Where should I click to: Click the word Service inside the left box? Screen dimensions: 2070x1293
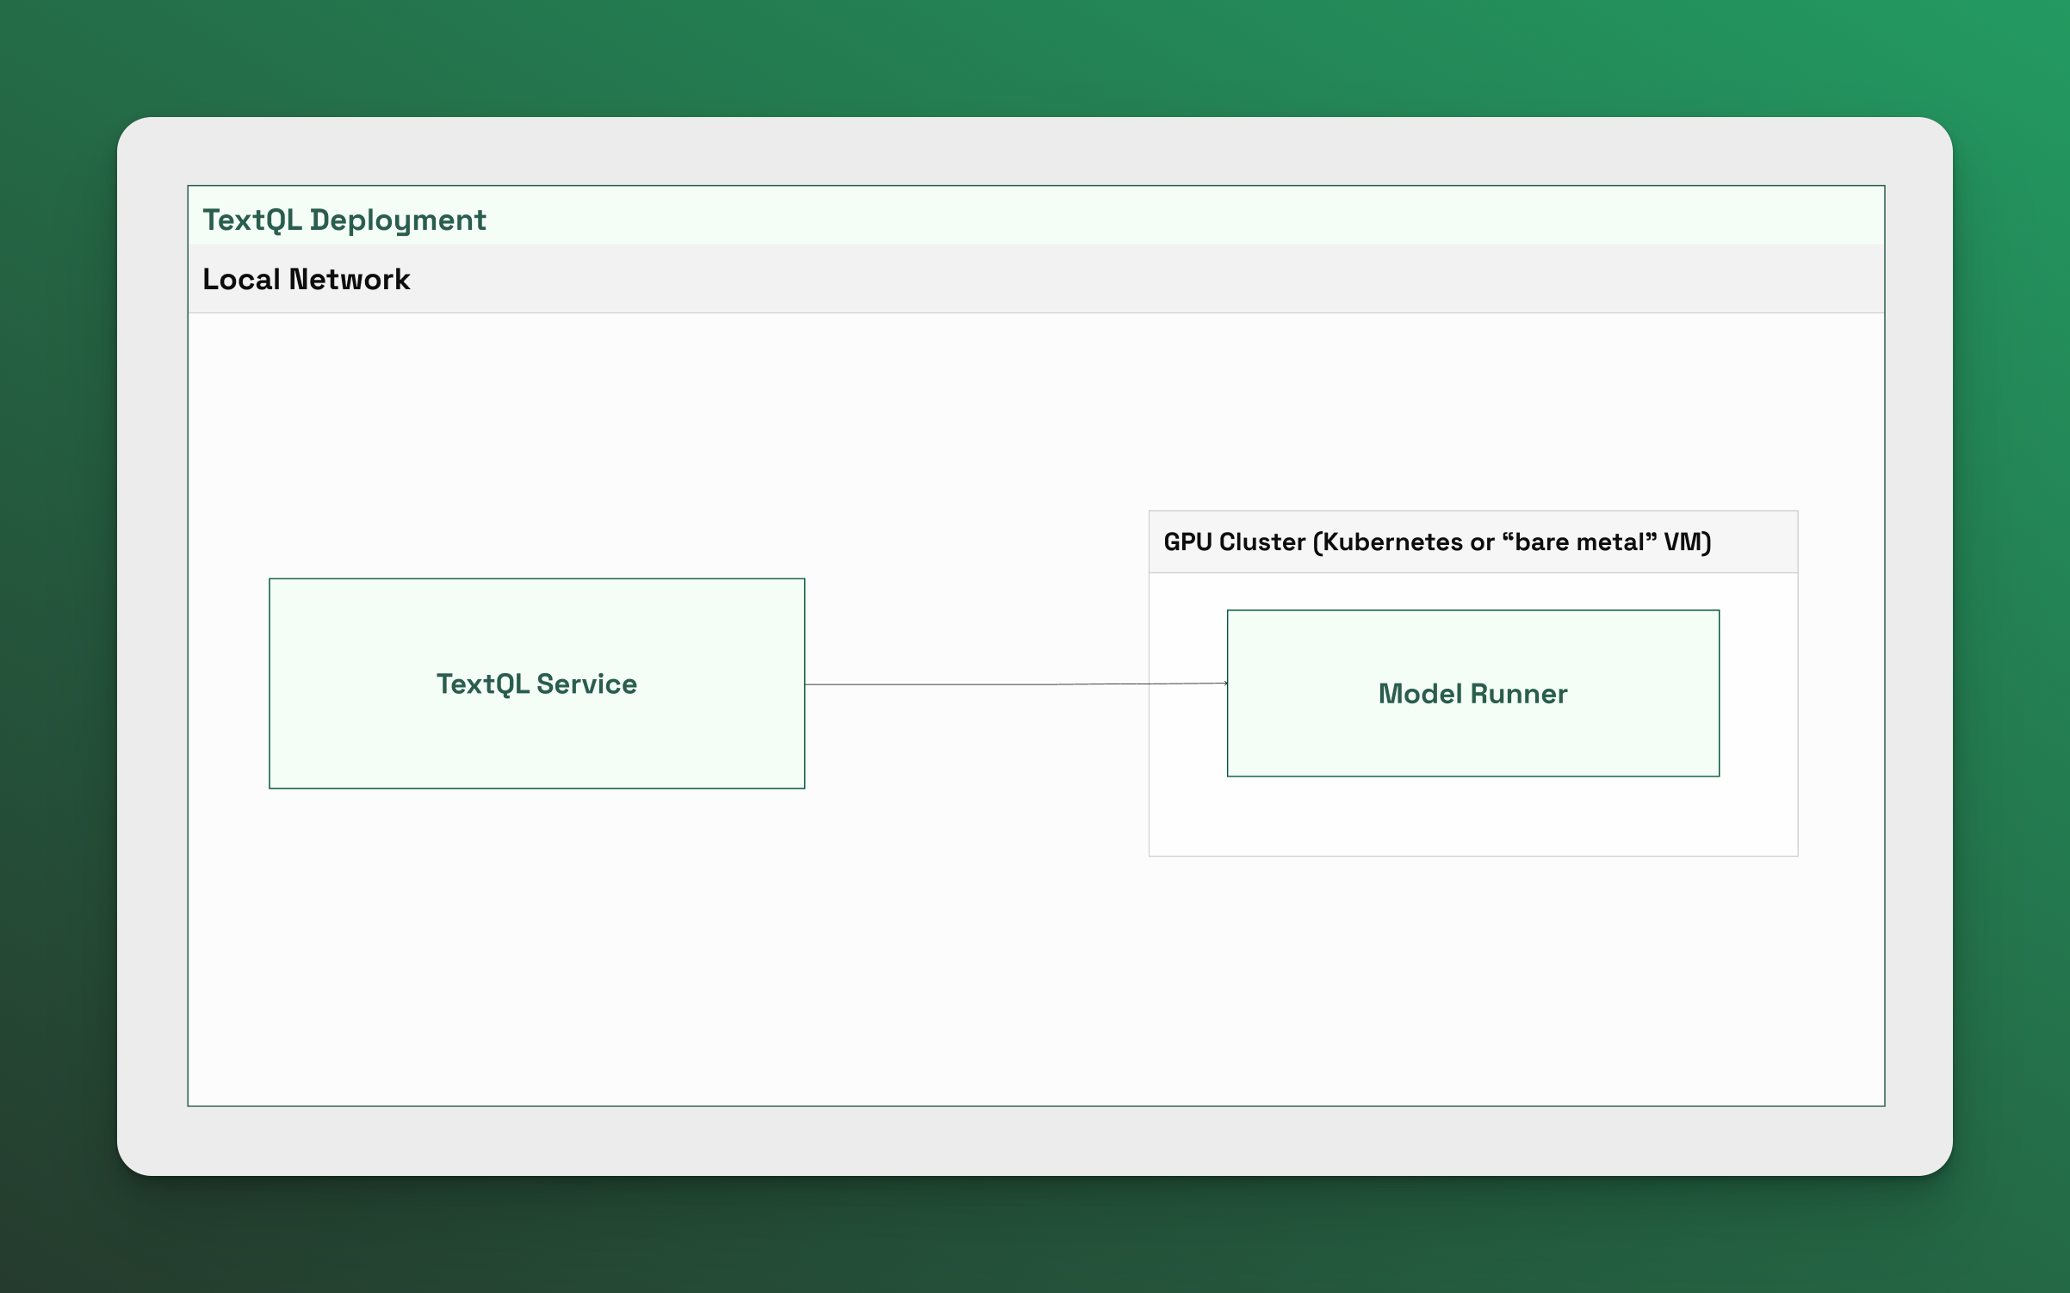[586, 684]
